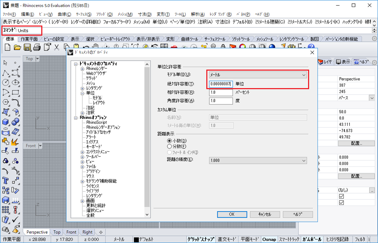
Task: Collapse the Rhinoオプション tree node
Action: coord(76,118)
